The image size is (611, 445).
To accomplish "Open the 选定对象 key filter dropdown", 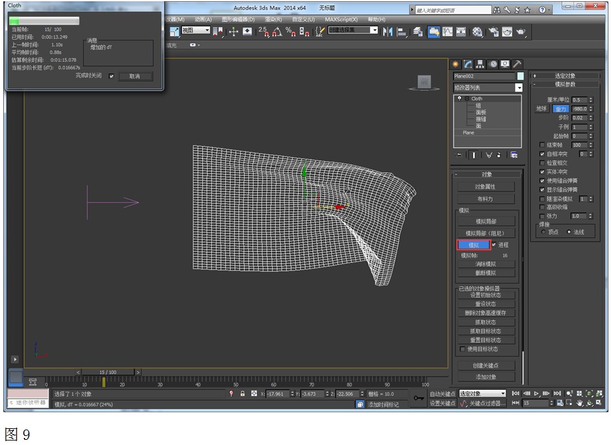I will [482, 393].
